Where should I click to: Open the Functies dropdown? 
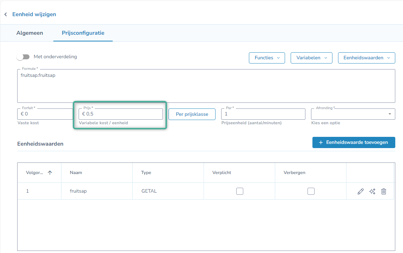coord(267,58)
